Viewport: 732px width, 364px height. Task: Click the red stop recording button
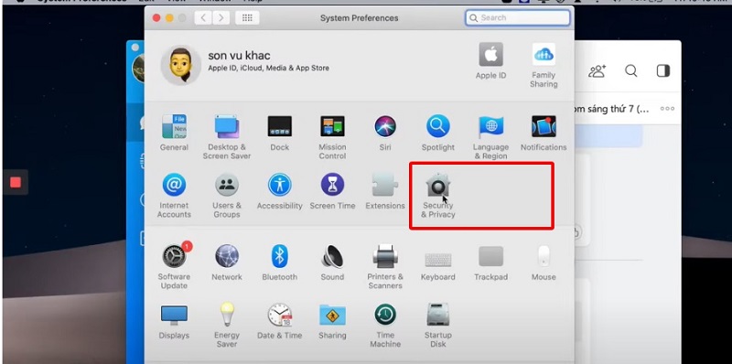(x=16, y=182)
